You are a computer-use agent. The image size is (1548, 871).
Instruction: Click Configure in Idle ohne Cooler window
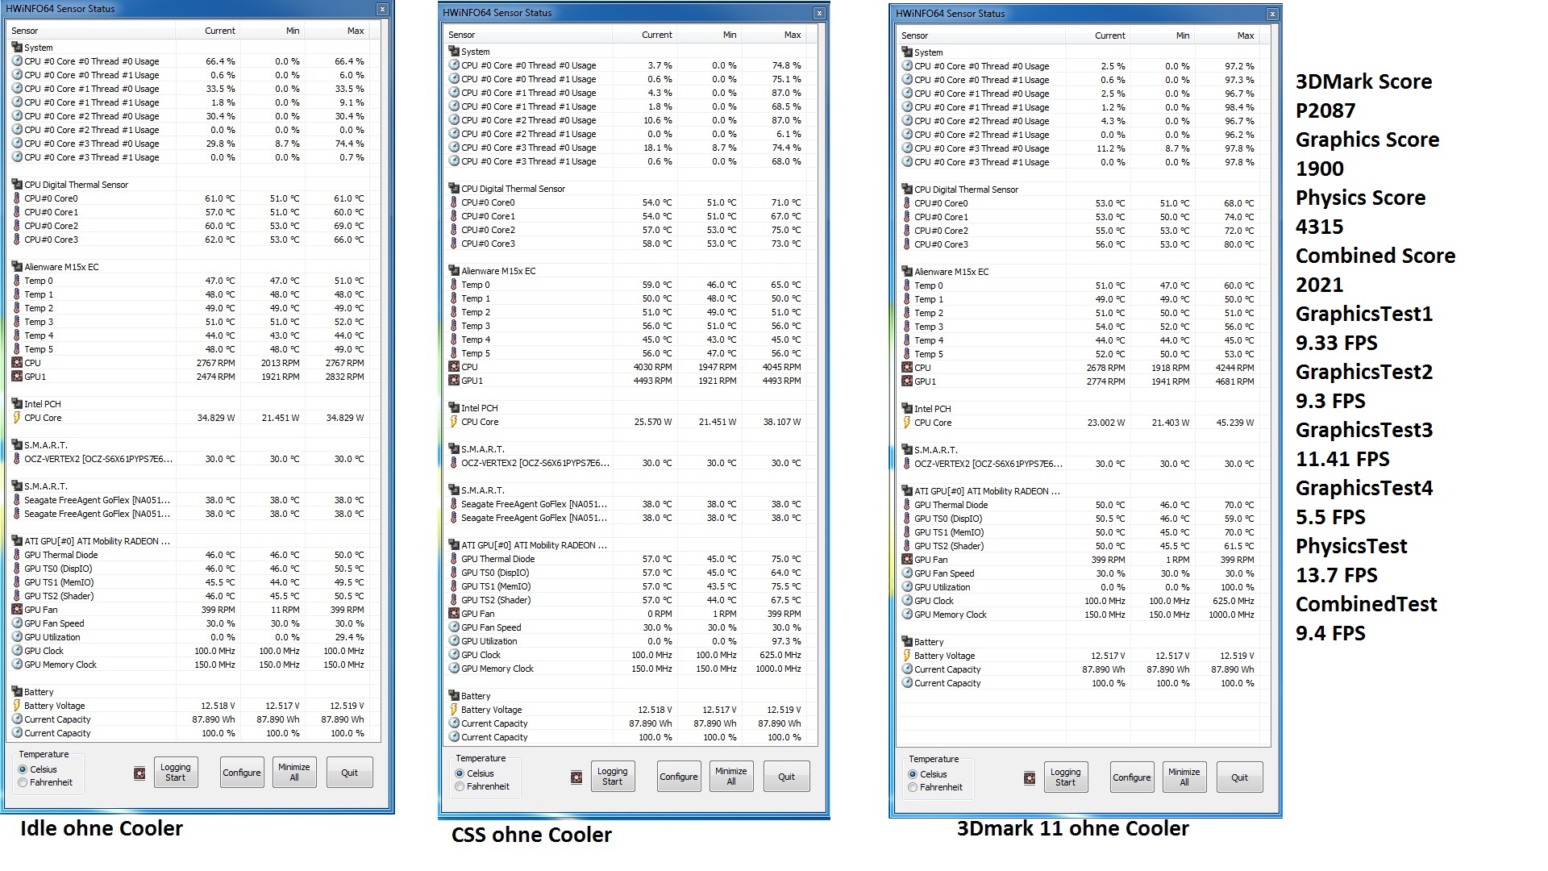pos(242,773)
